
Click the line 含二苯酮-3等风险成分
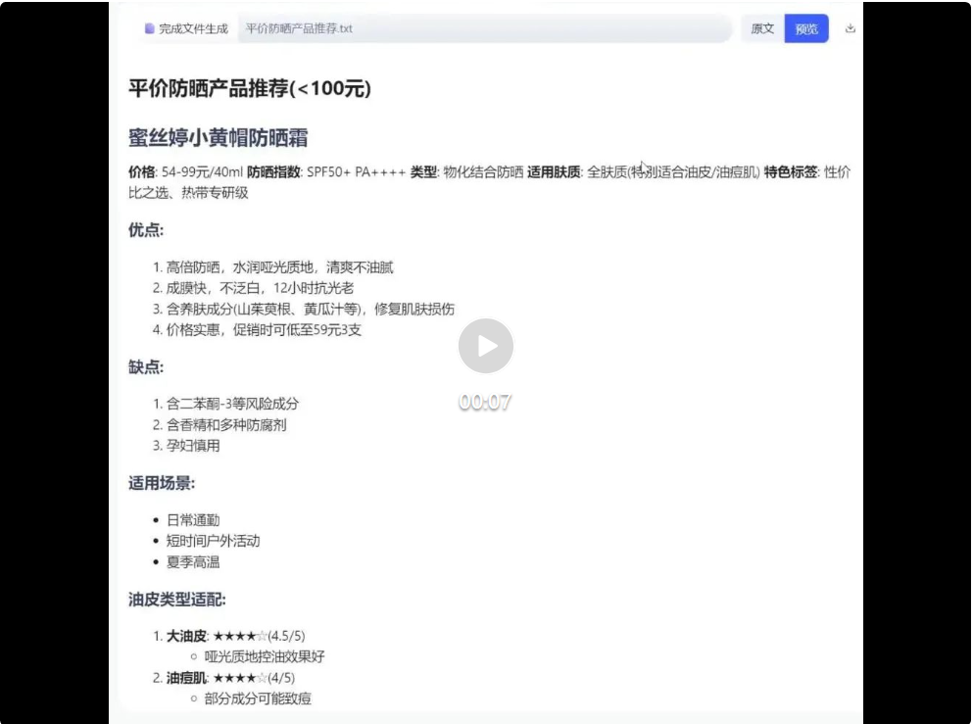tap(232, 404)
